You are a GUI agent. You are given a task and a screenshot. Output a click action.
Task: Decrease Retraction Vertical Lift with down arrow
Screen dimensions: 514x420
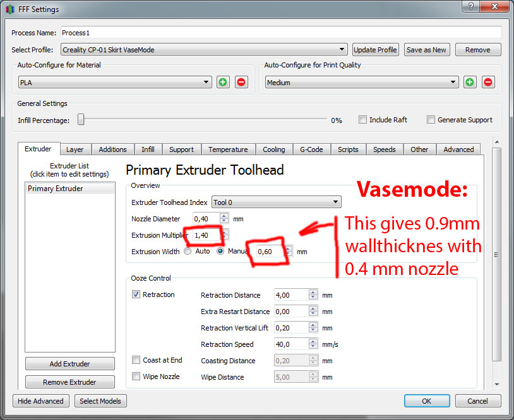[x=313, y=330]
